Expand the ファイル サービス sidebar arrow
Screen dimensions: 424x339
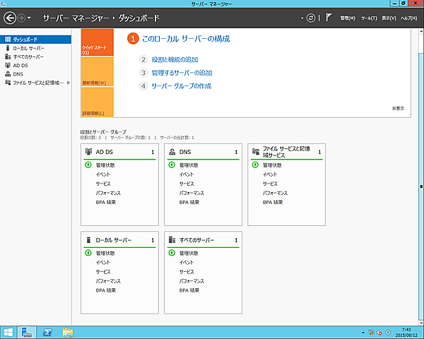point(69,83)
